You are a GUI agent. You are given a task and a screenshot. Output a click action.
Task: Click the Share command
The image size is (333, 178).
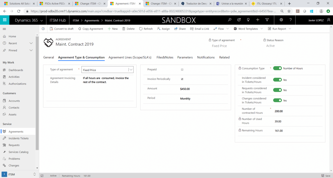click(180, 29)
